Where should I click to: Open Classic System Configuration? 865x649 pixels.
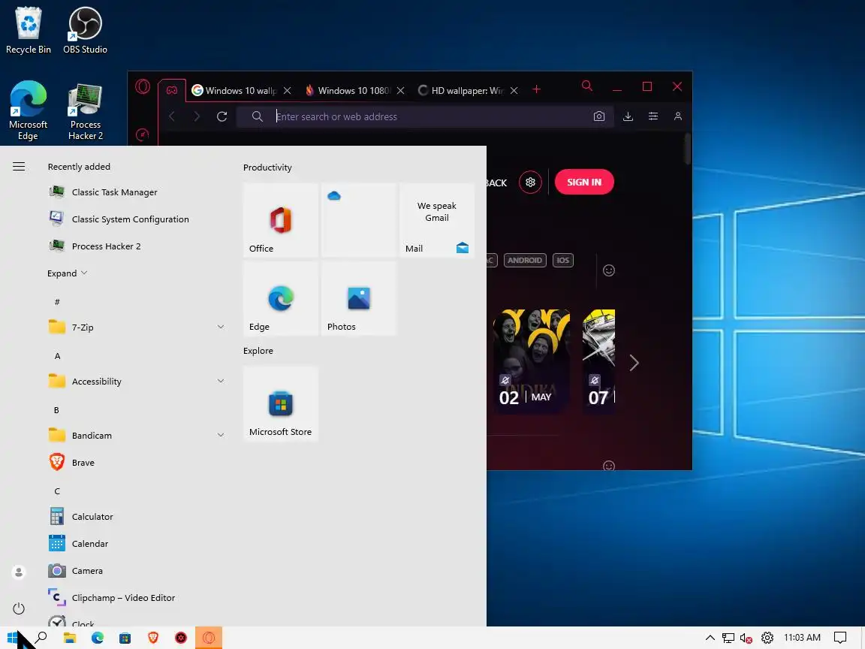tap(137, 219)
